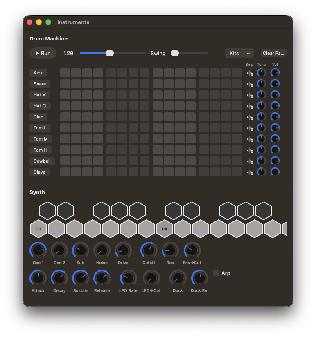Play the C3 hexagon key

pos(38,229)
